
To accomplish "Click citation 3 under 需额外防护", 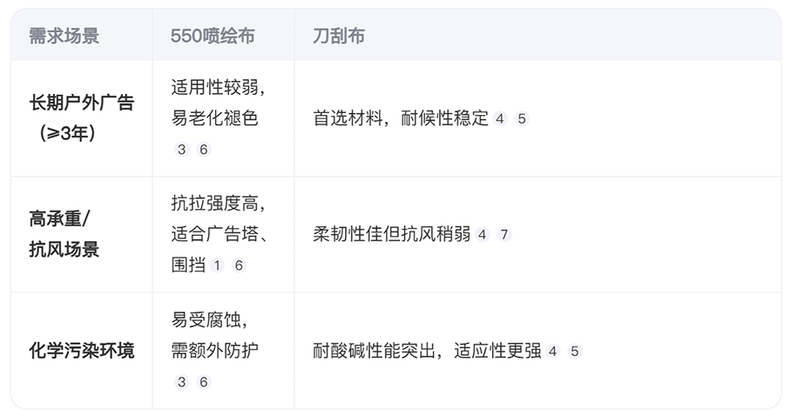I will tap(182, 382).
